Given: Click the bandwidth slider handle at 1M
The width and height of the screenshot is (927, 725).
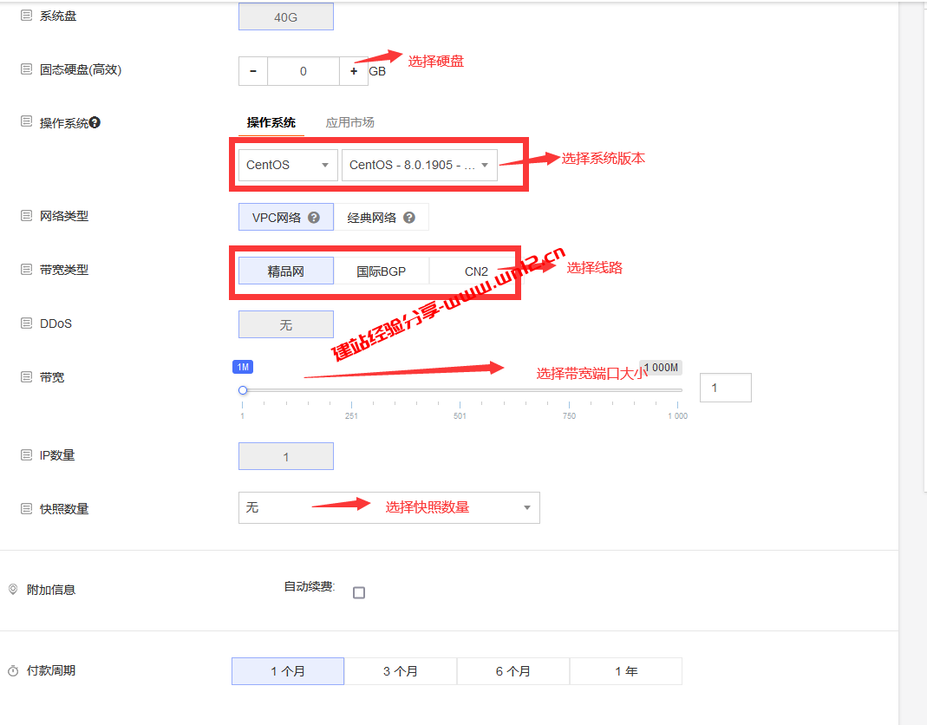Looking at the screenshot, I should [x=243, y=390].
